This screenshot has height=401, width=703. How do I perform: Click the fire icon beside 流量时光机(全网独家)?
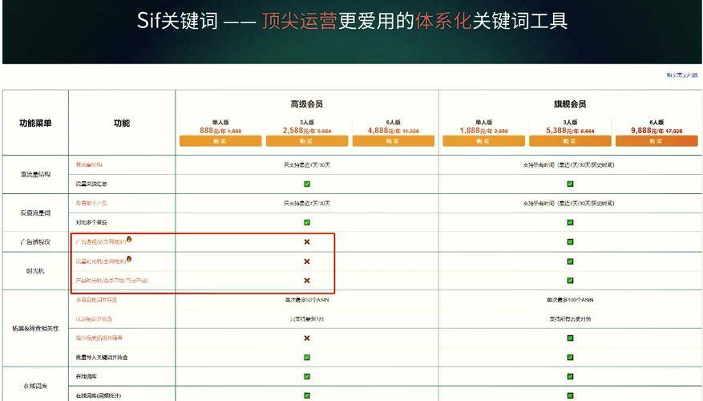tap(129, 259)
